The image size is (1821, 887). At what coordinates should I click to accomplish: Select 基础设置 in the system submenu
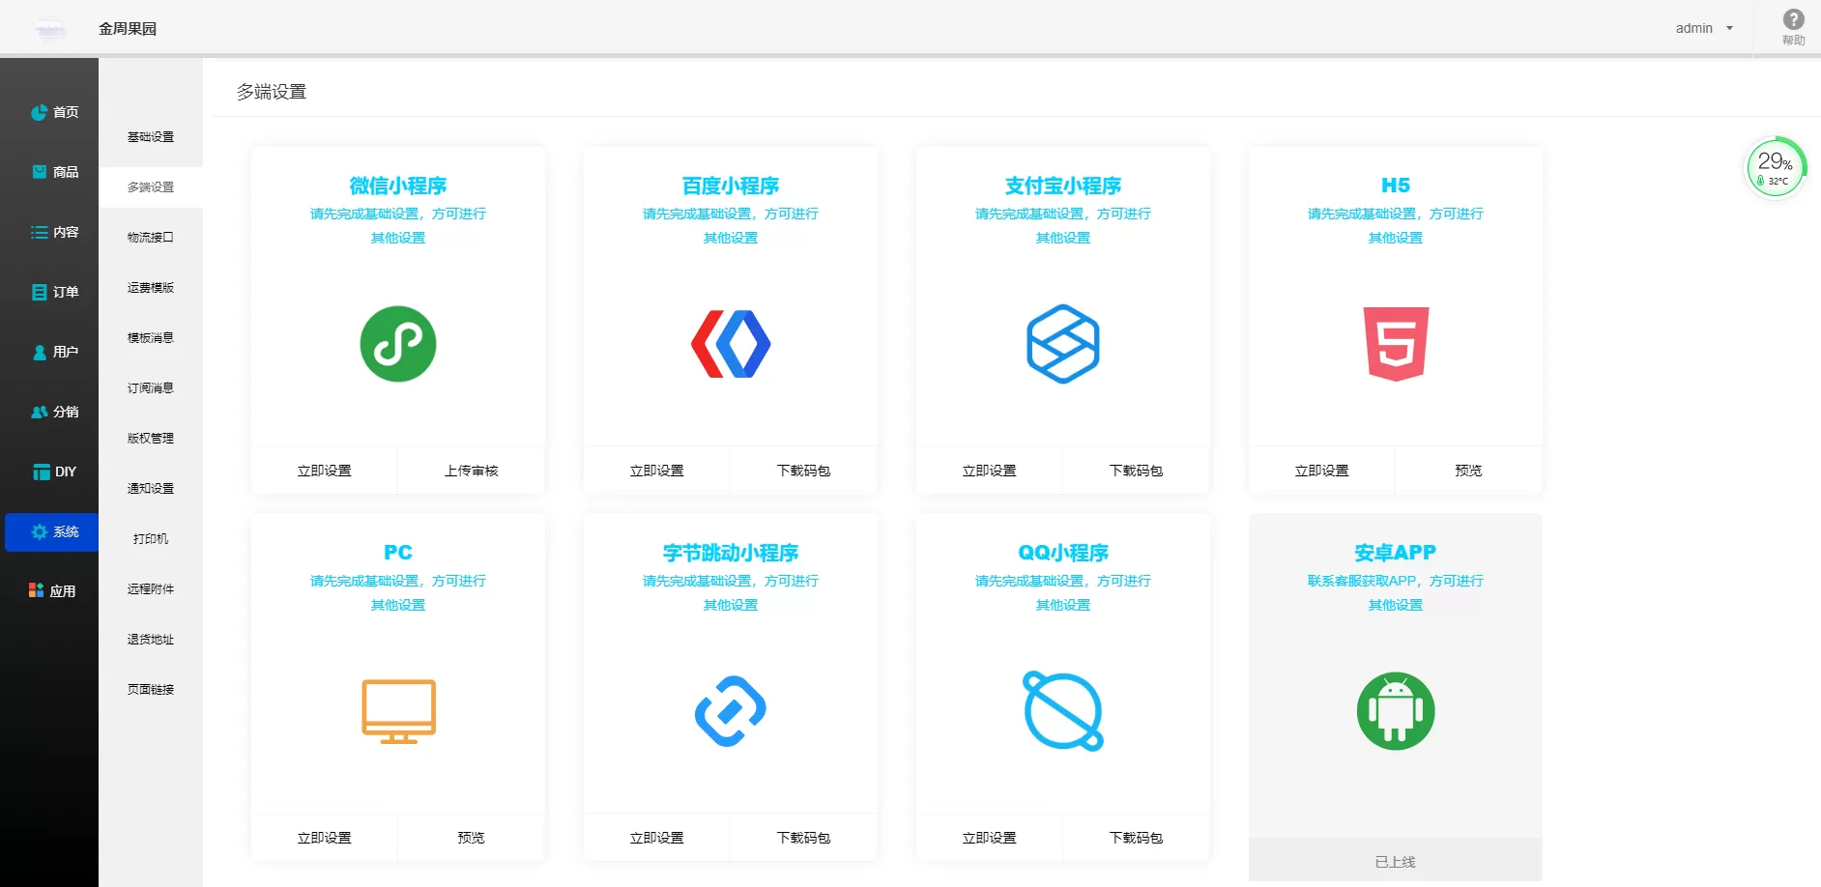[x=151, y=137]
